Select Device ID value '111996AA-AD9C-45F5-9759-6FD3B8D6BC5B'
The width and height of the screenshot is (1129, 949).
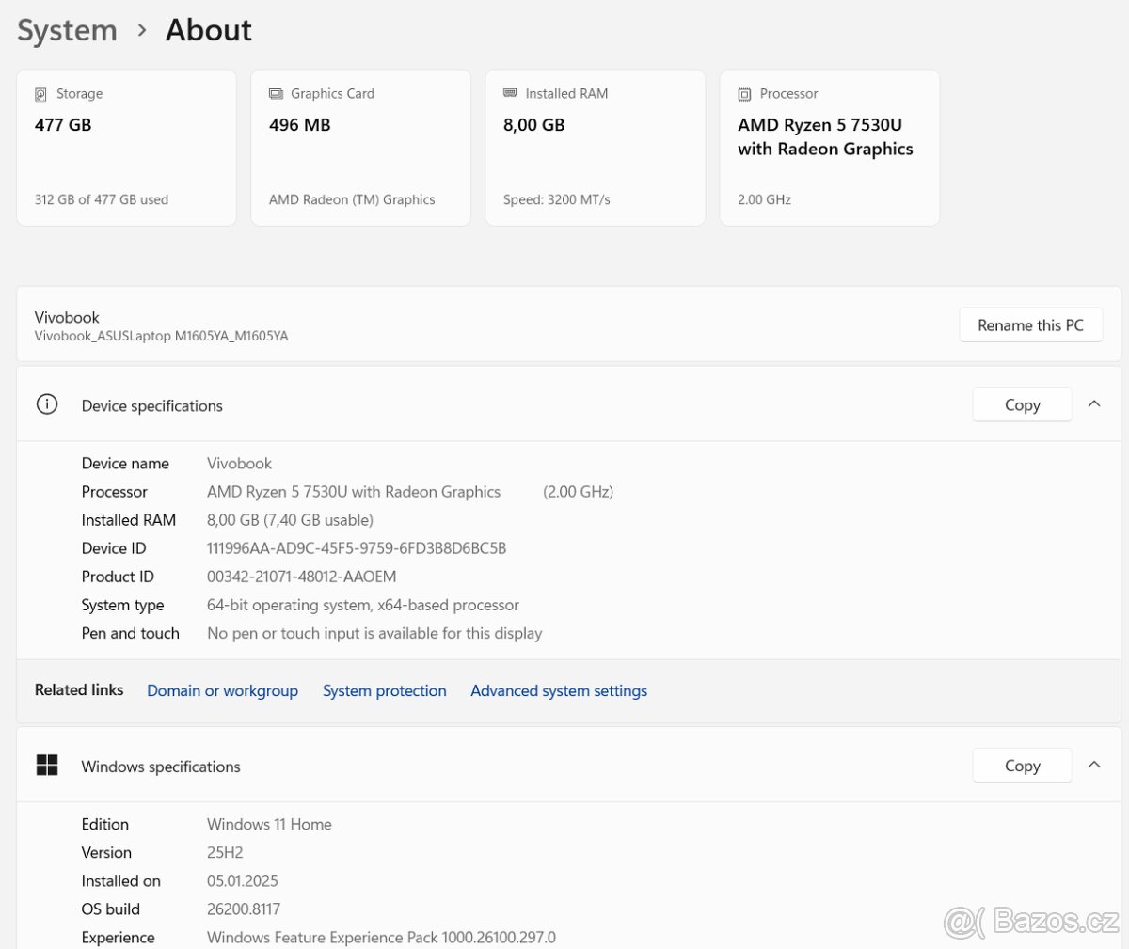coord(357,548)
